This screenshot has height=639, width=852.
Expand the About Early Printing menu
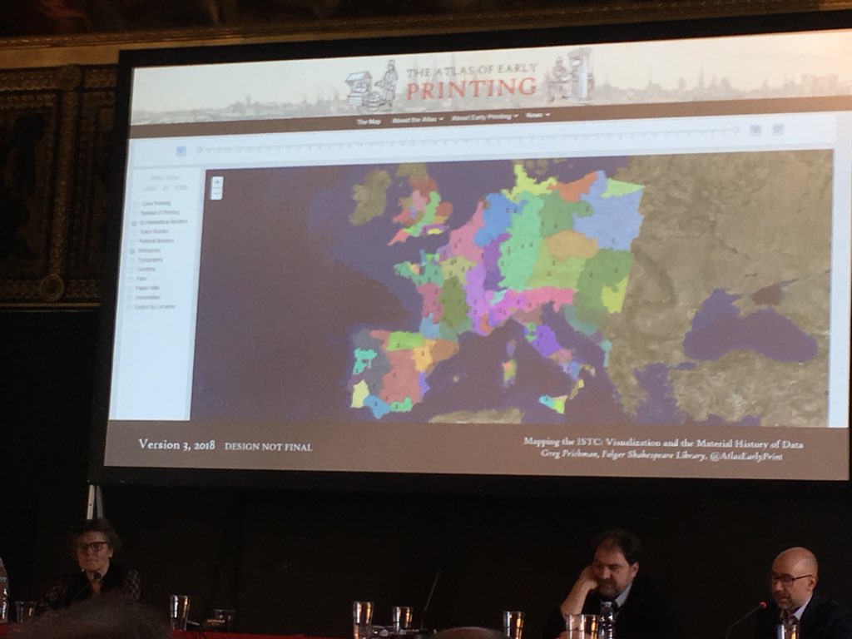485,116
